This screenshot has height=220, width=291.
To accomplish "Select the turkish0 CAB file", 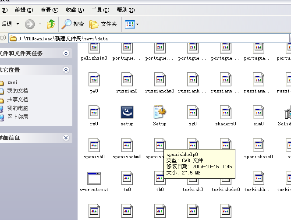I will coord(192,178).
